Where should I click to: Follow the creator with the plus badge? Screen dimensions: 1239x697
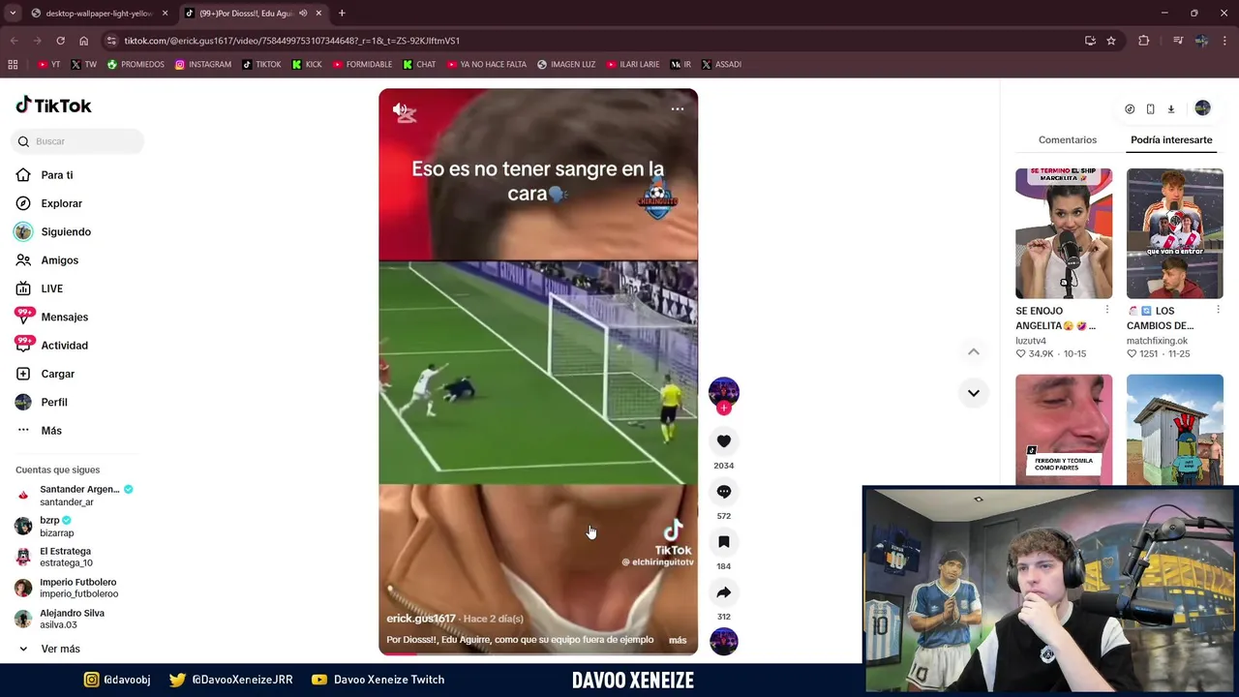click(723, 409)
